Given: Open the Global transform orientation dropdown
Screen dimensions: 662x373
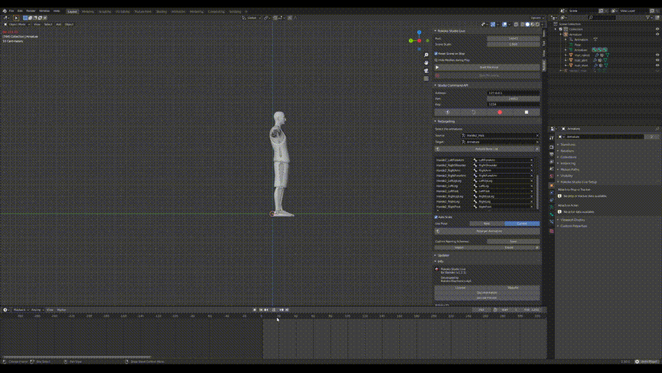Looking at the screenshot, I should 251,18.
